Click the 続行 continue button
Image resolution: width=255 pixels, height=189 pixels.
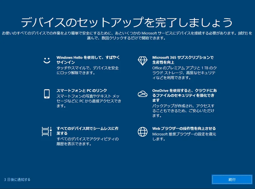pos(232,179)
